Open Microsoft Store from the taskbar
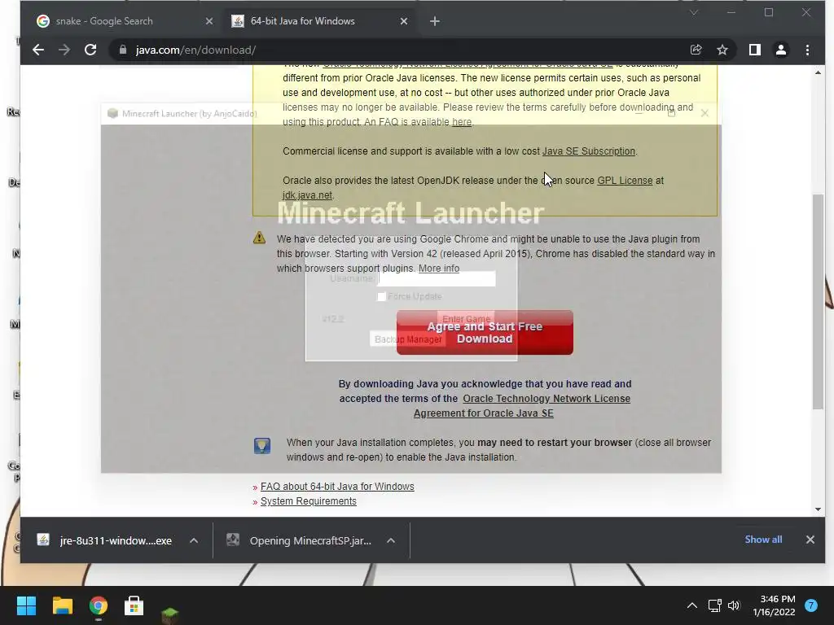The width and height of the screenshot is (834, 625). 134,605
